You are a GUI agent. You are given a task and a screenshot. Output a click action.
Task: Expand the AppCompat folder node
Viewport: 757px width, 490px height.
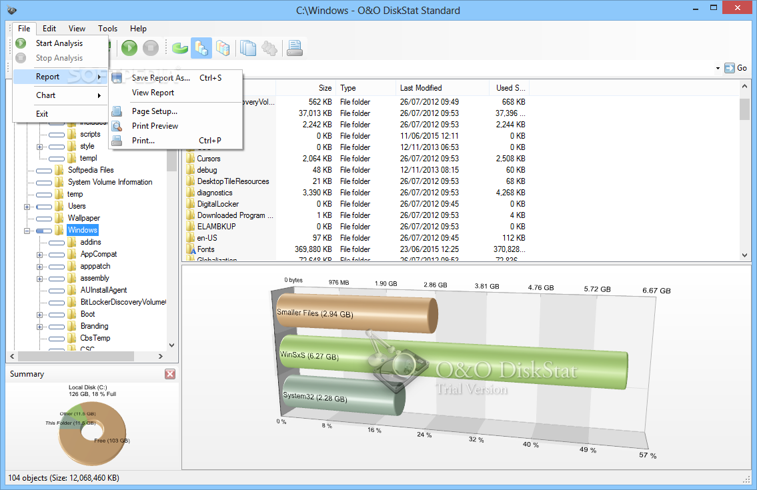point(39,255)
